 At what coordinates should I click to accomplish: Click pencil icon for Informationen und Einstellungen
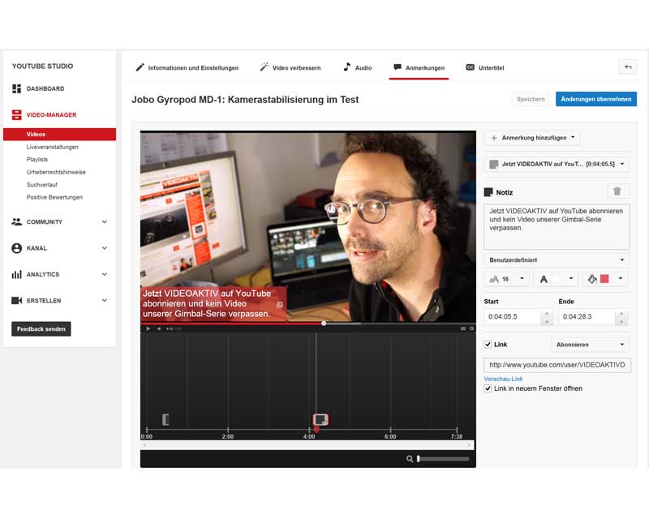(140, 67)
